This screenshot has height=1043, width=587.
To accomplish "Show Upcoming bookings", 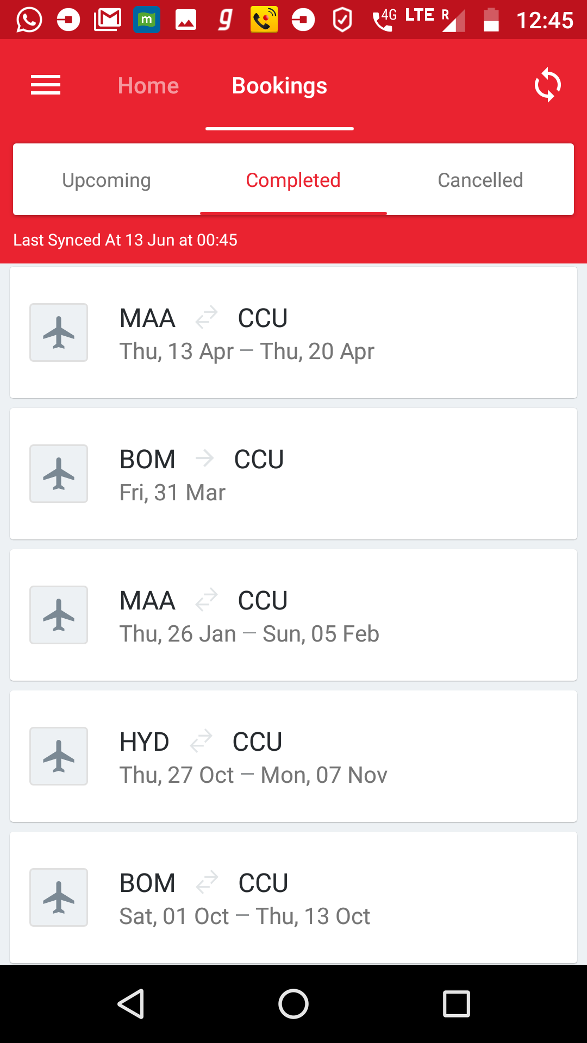I will (x=107, y=180).
